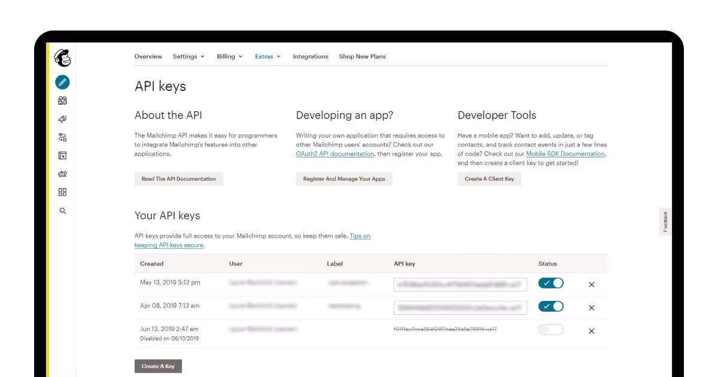Delete the Jun 13, 2019 API key
Image resolution: width=718 pixels, height=377 pixels.
point(591,331)
